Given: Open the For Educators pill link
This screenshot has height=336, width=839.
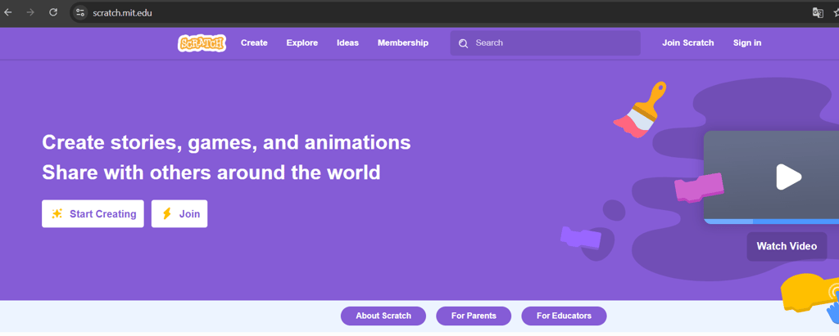Looking at the screenshot, I should click(564, 316).
